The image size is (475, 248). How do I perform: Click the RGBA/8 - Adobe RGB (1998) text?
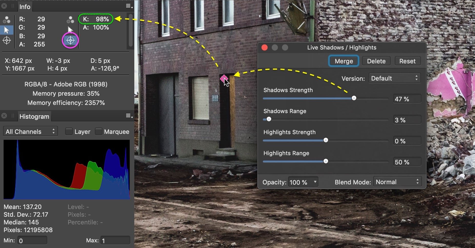coord(66,84)
